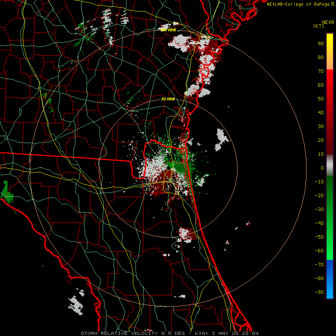
Task: Click the 0 value on the velocity scale
Action: [322, 168]
